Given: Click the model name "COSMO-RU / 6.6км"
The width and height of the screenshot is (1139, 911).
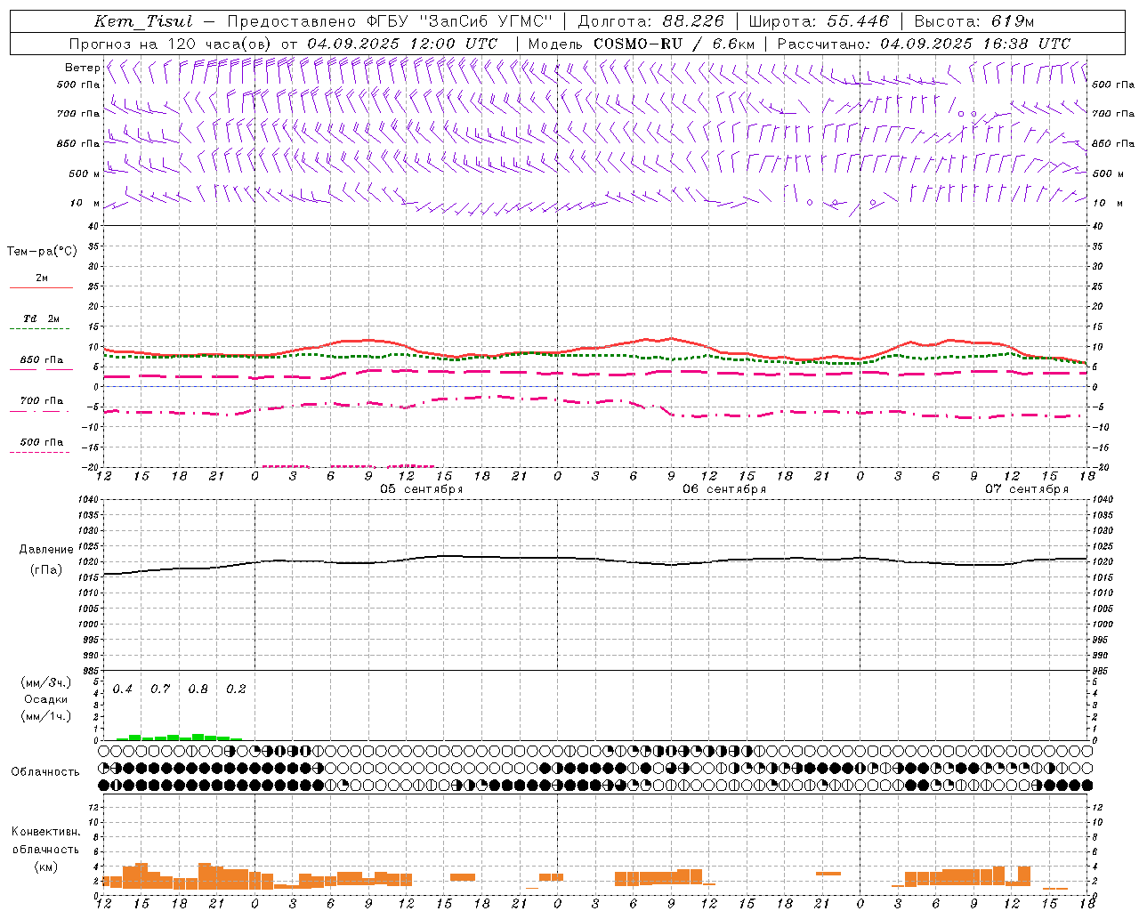Looking at the screenshot, I should [x=674, y=44].
